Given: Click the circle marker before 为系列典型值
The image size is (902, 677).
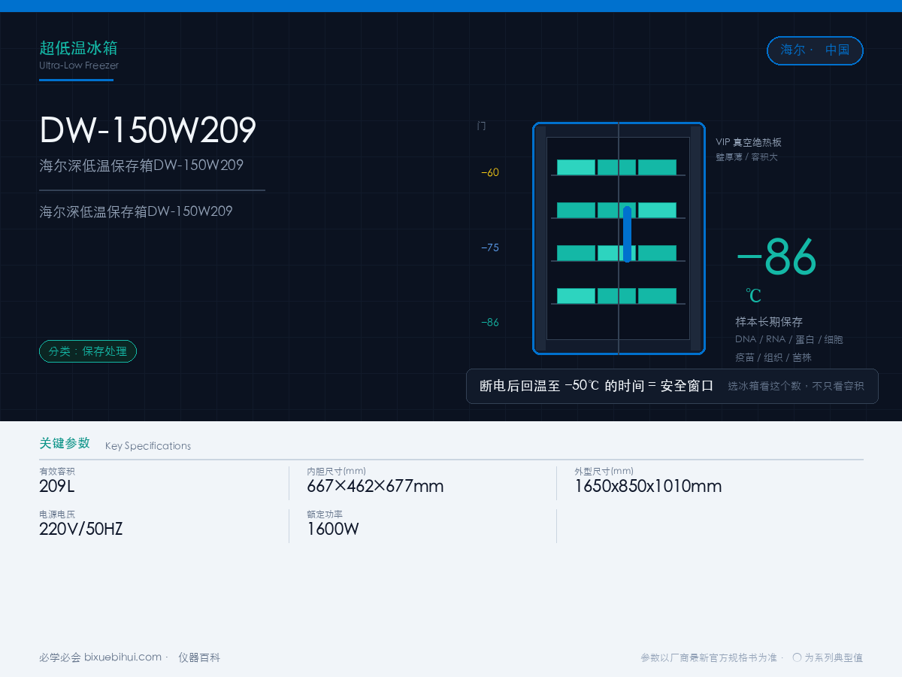Looking at the screenshot, I should (798, 657).
